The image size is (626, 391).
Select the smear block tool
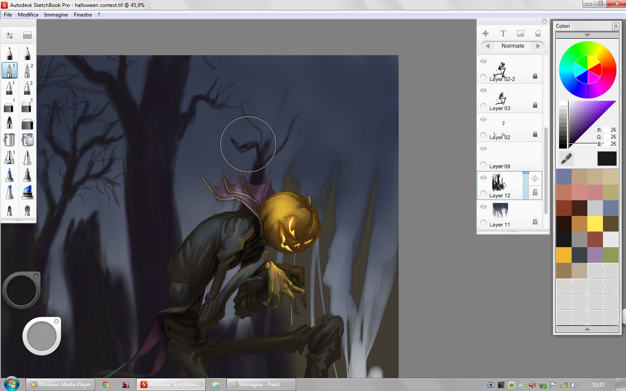[x=27, y=124]
